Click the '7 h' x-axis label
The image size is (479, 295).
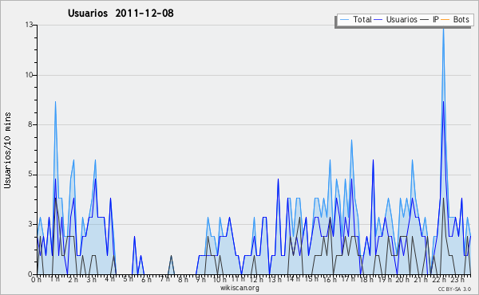tap(165, 279)
